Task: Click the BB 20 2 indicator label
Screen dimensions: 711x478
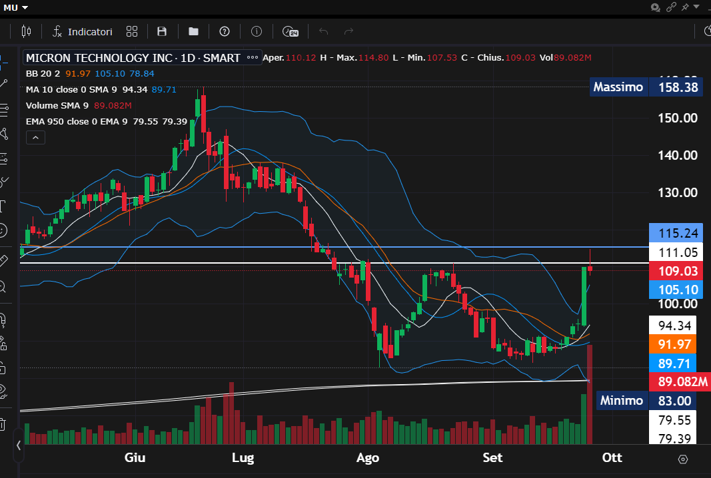Action: coord(42,74)
